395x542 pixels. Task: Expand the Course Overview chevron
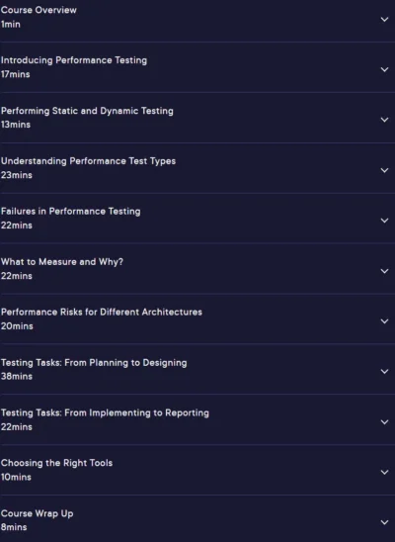tap(384, 20)
